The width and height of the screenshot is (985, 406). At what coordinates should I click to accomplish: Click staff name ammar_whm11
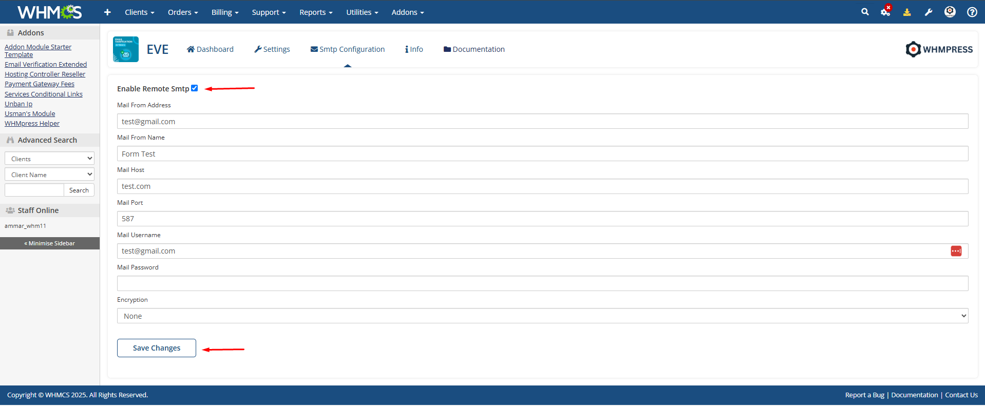[26, 226]
